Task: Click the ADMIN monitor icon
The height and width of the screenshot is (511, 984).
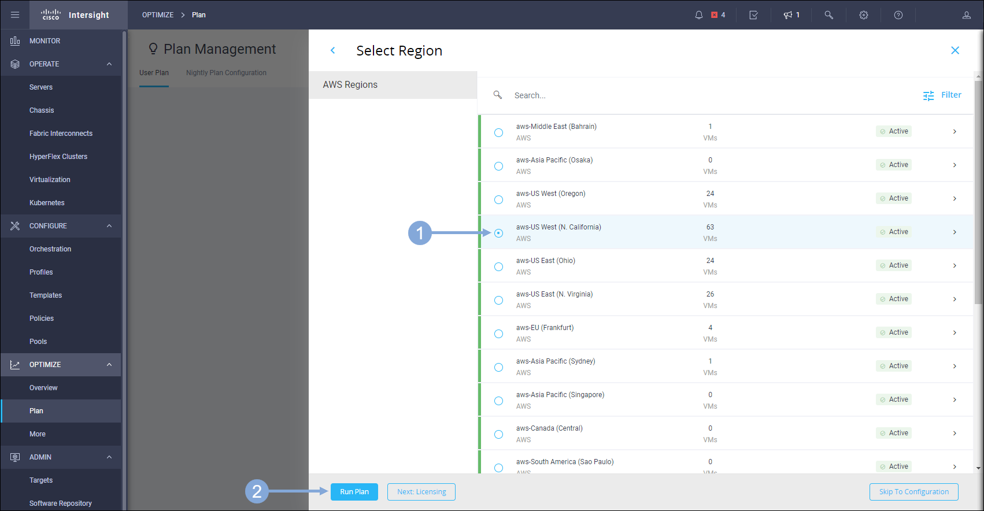Action: [15, 457]
